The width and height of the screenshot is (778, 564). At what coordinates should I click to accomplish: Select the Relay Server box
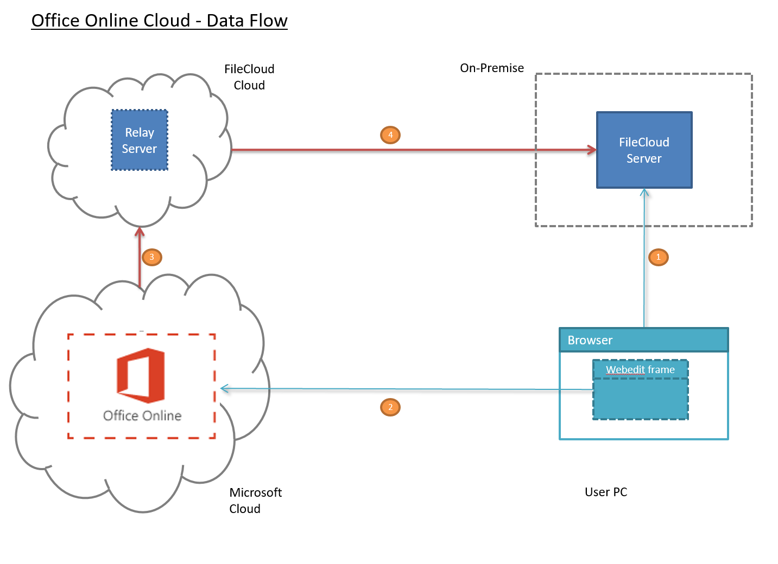[x=140, y=140]
